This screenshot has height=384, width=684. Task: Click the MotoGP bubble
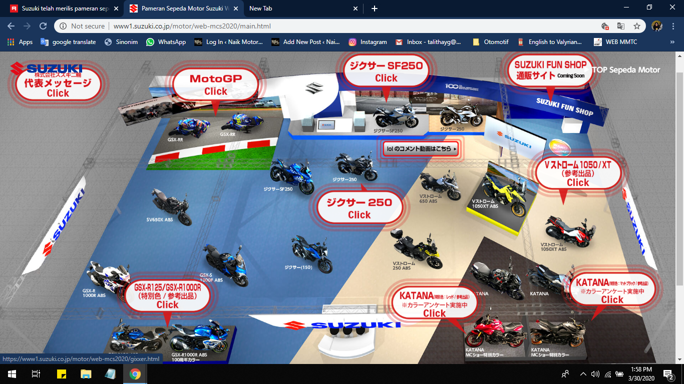pos(216,85)
